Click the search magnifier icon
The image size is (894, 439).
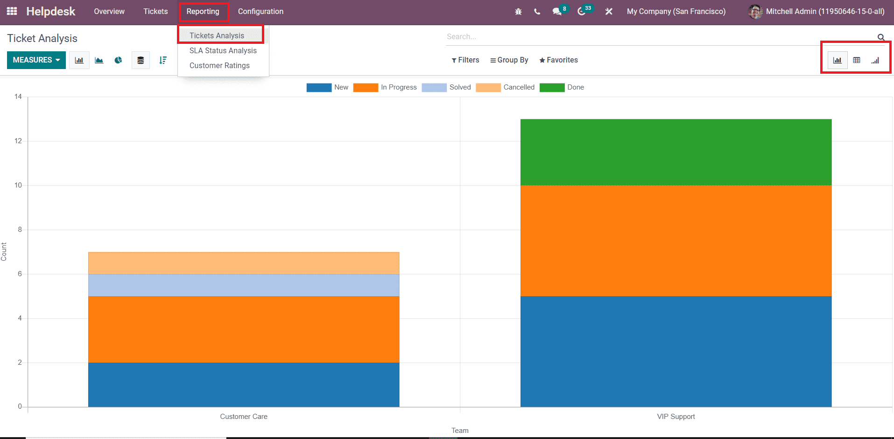[880, 36]
